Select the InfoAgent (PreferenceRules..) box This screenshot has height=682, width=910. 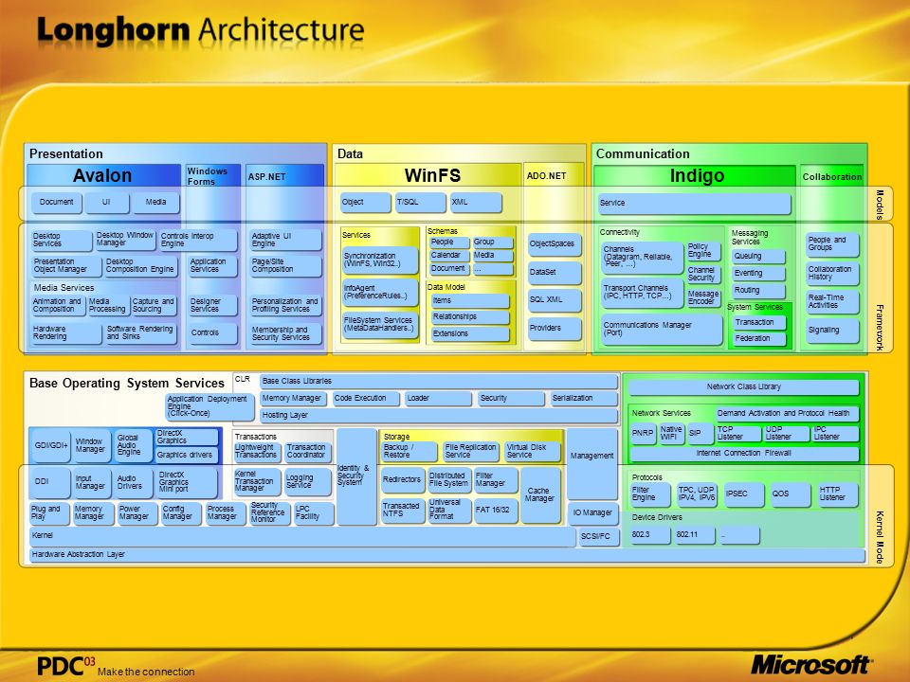380,293
